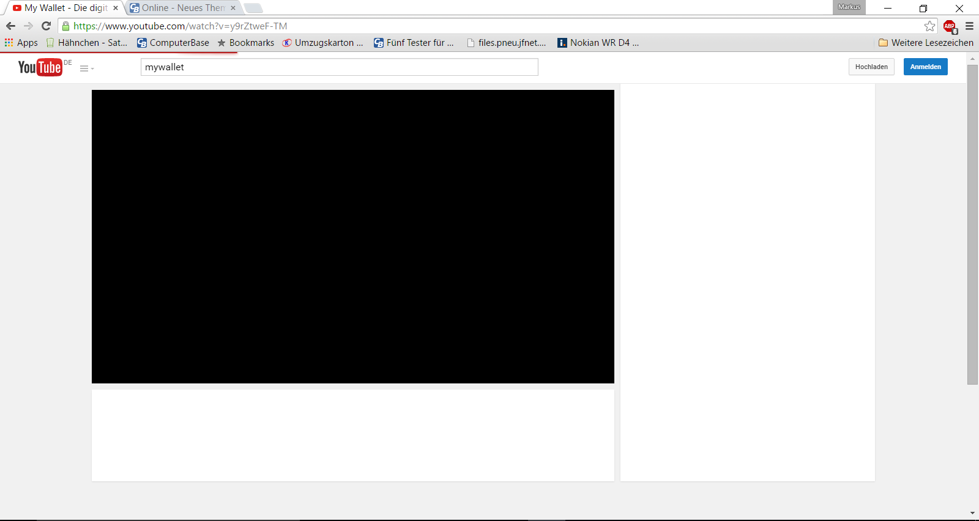Expand the YouTube guide menu
Screen dimensions: 979x521
coord(87,68)
